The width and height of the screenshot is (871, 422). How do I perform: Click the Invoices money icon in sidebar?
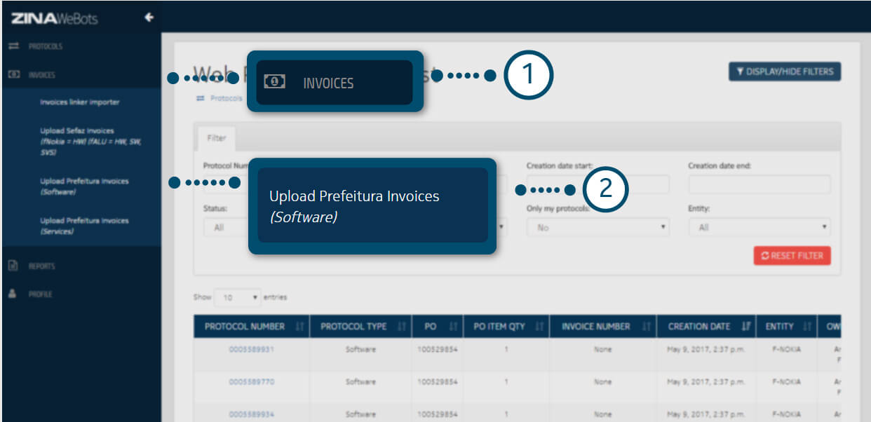click(13, 74)
